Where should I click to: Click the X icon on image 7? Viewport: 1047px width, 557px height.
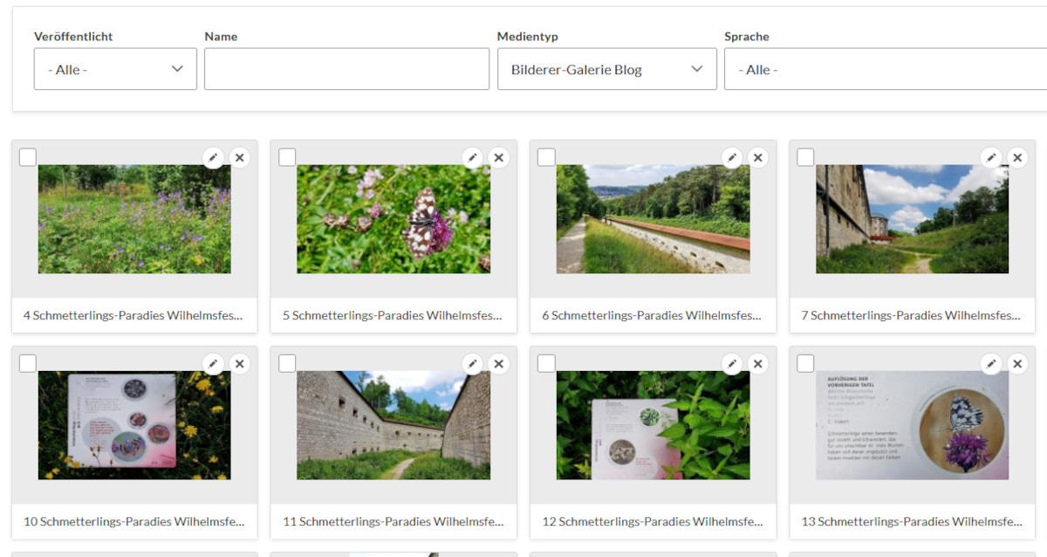coord(1016,157)
